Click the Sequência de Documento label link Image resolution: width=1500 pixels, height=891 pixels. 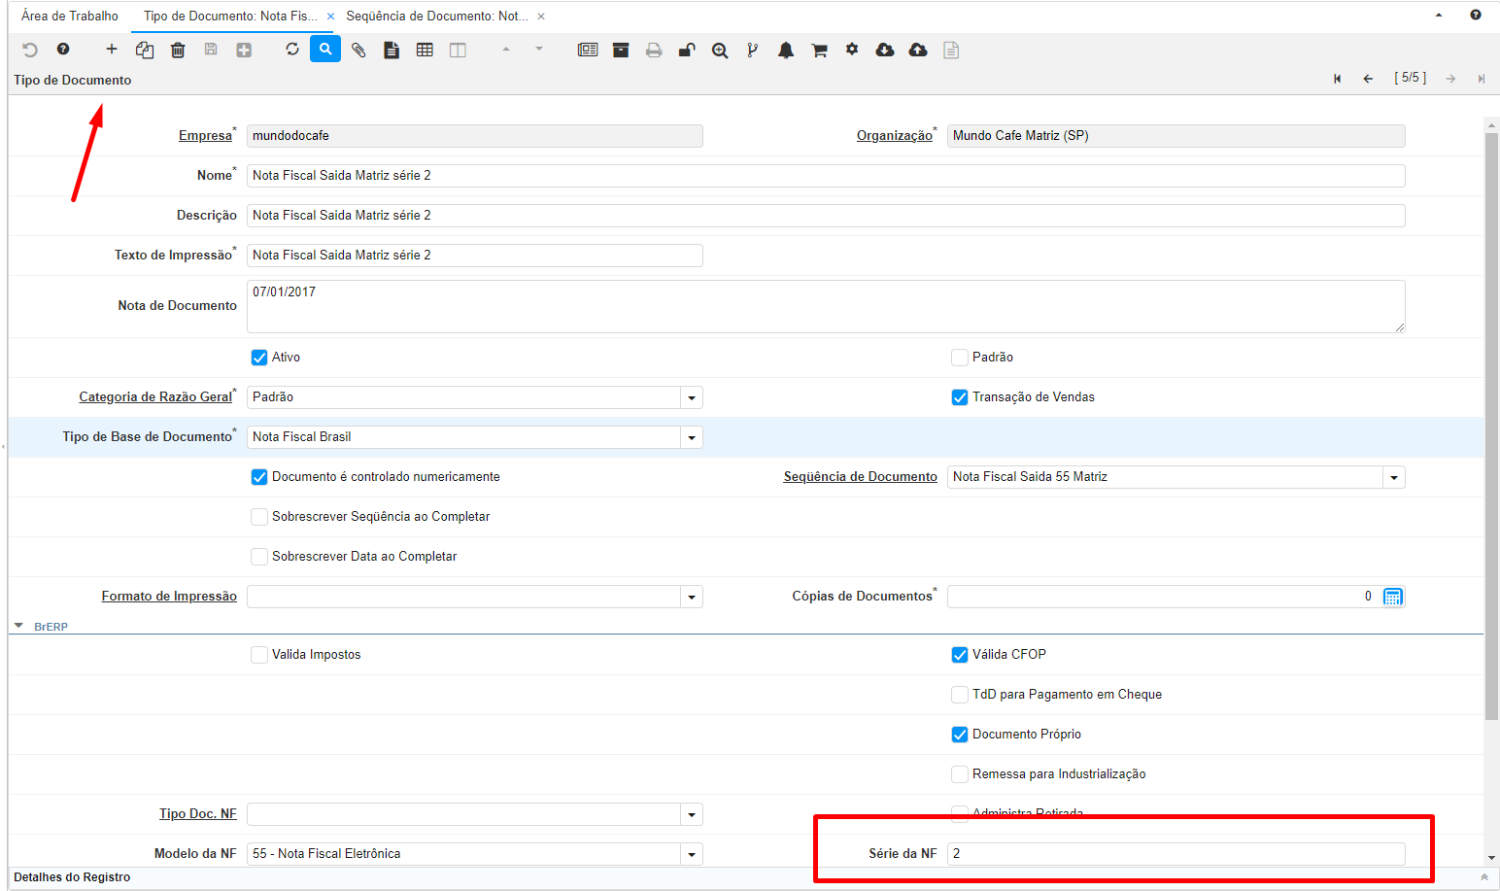[x=860, y=477]
